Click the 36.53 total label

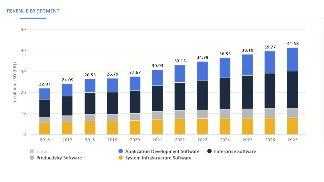click(x=225, y=54)
